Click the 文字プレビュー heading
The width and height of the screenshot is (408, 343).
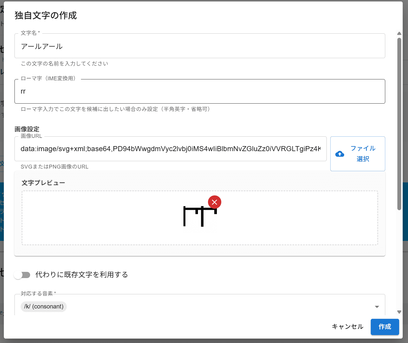43,183
